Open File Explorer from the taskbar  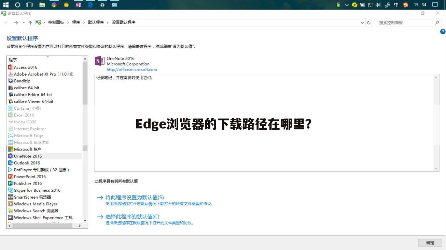tap(42, 5)
